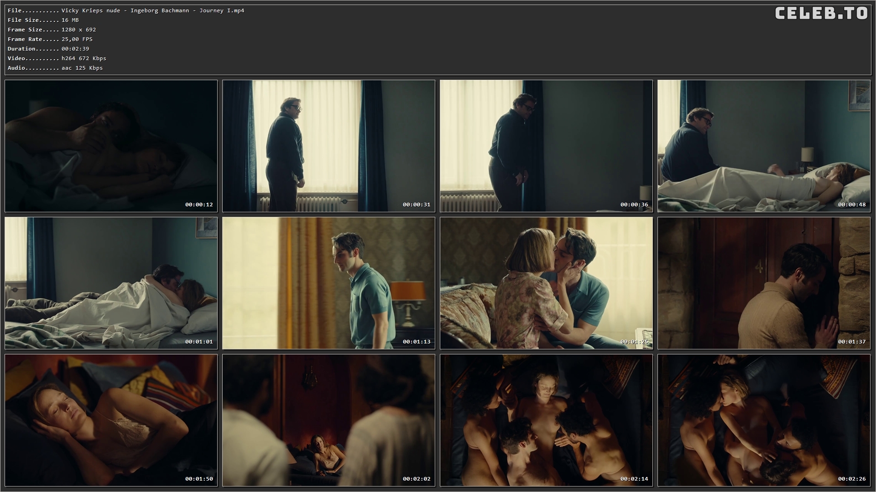Click the Frame Size value '1280 x 692'

tap(78, 30)
